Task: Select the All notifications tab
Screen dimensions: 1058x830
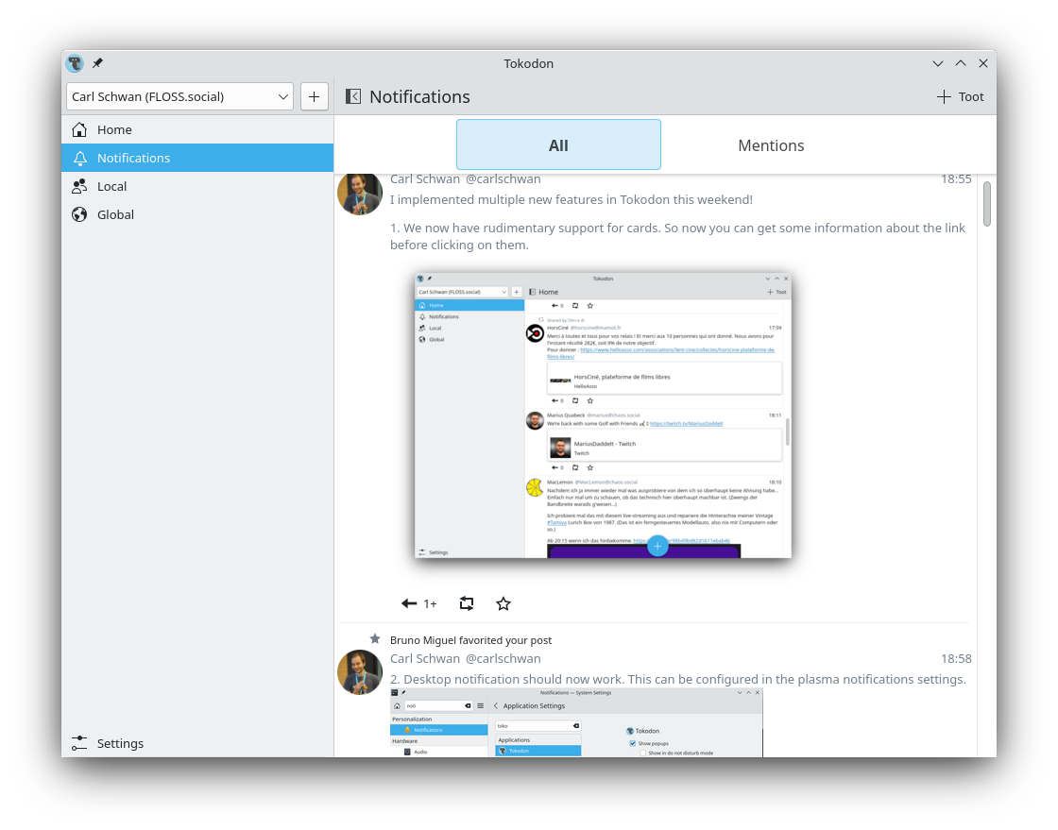Action: click(x=558, y=145)
